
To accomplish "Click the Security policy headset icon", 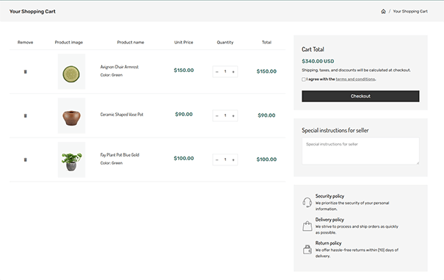I will (307, 203).
